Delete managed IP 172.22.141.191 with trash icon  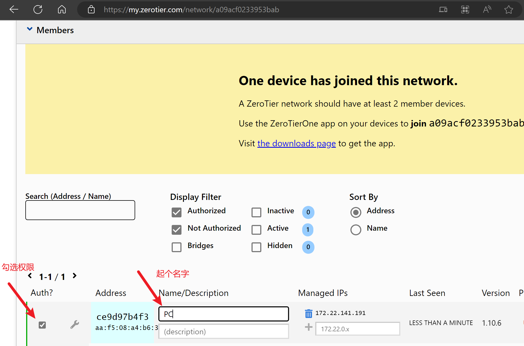(308, 313)
